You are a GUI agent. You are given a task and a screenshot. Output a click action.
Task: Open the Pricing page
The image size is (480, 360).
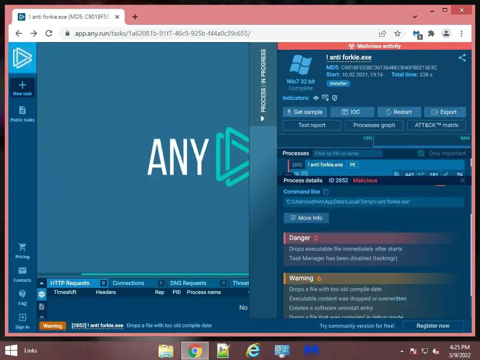click(x=22, y=251)
